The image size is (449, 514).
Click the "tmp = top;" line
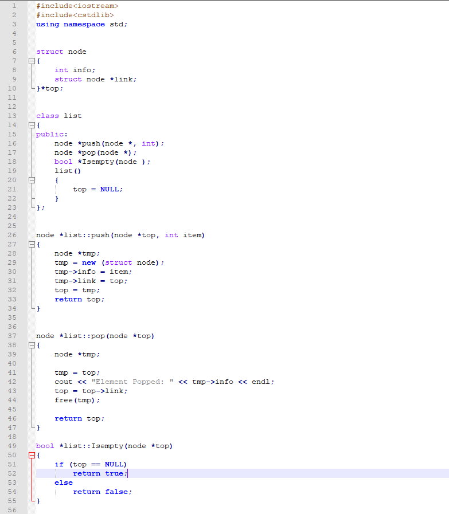pyautogui.click(x=77, y=372)
